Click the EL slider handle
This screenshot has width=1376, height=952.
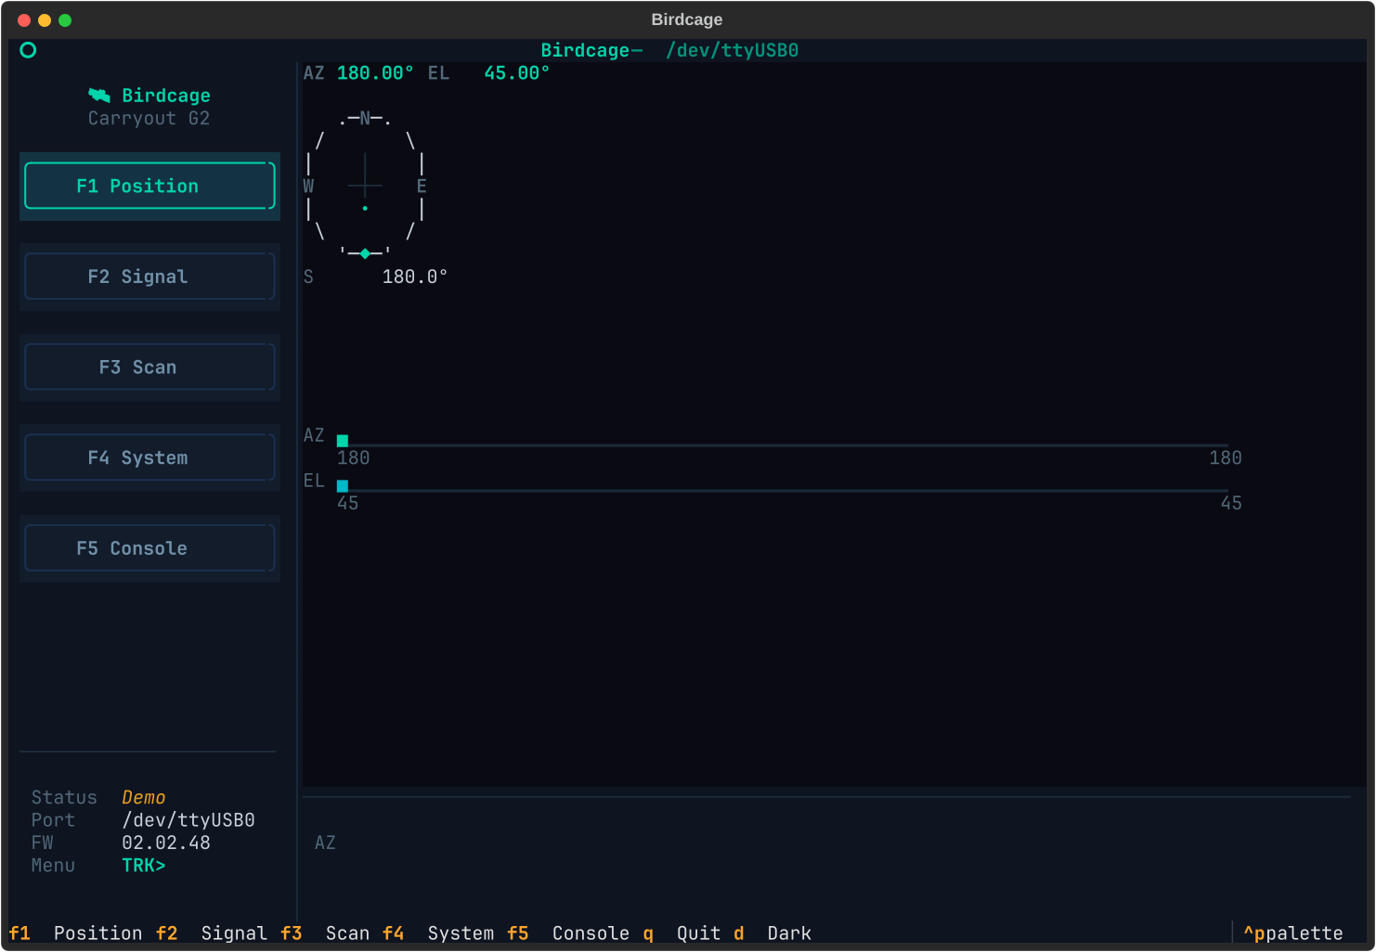(343, 485)
